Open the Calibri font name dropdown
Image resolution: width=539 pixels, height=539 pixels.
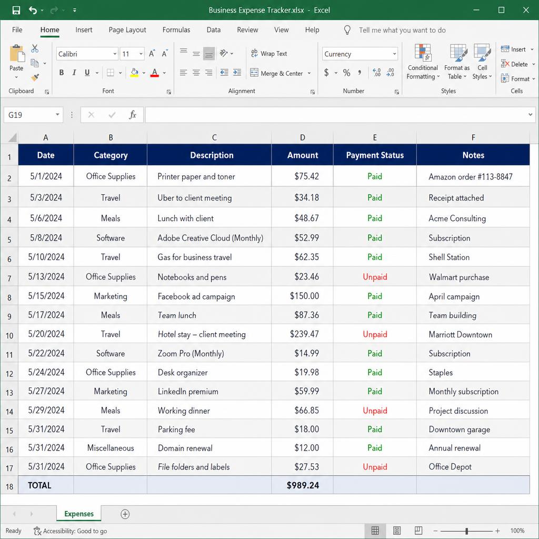pos(115,54)
